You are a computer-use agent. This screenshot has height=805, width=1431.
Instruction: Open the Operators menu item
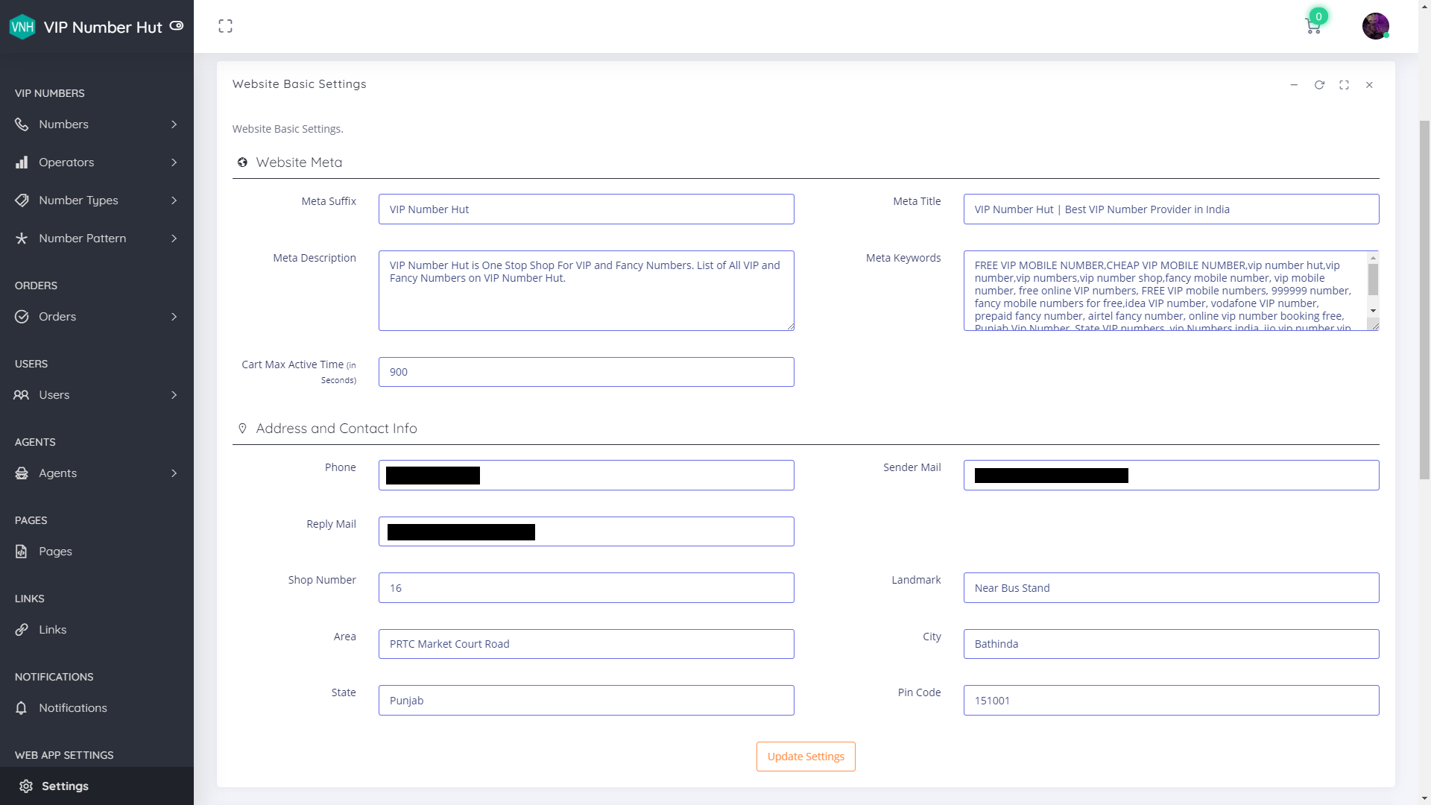(97, 162)
